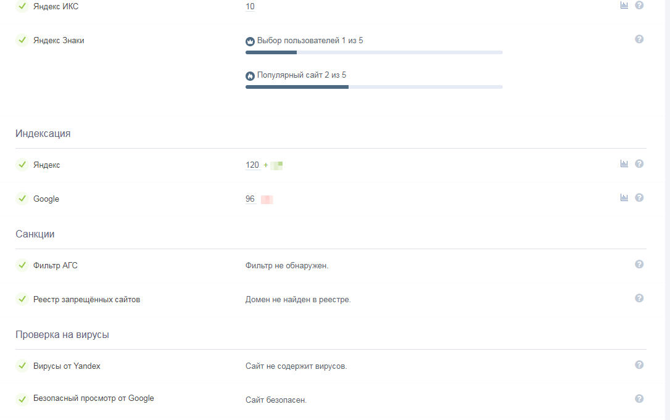Show help for the Google indexing row
Screen dimensions: 670x420
[639, 197]
